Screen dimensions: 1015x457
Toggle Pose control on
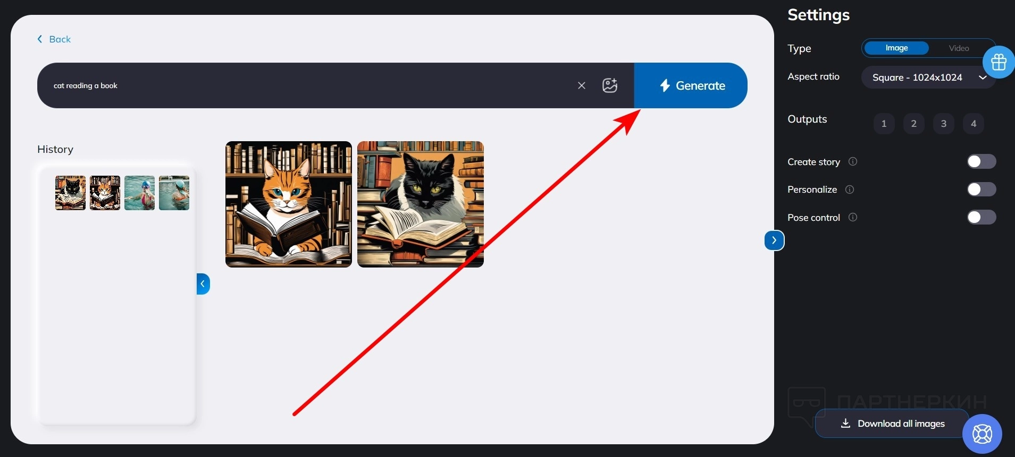click(982, 217)
